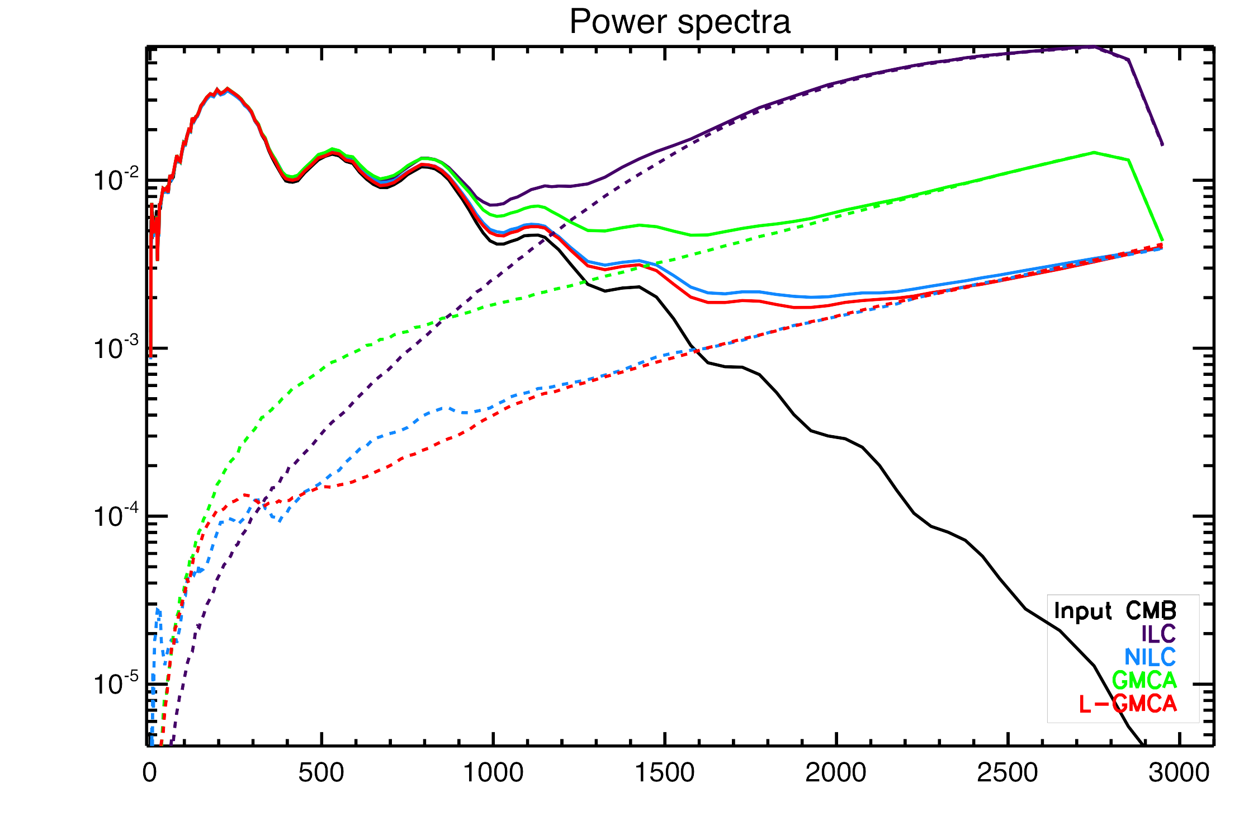Click the x-axis label '2000'
This screenshot has height=839, width=1258.
point(836,773)
